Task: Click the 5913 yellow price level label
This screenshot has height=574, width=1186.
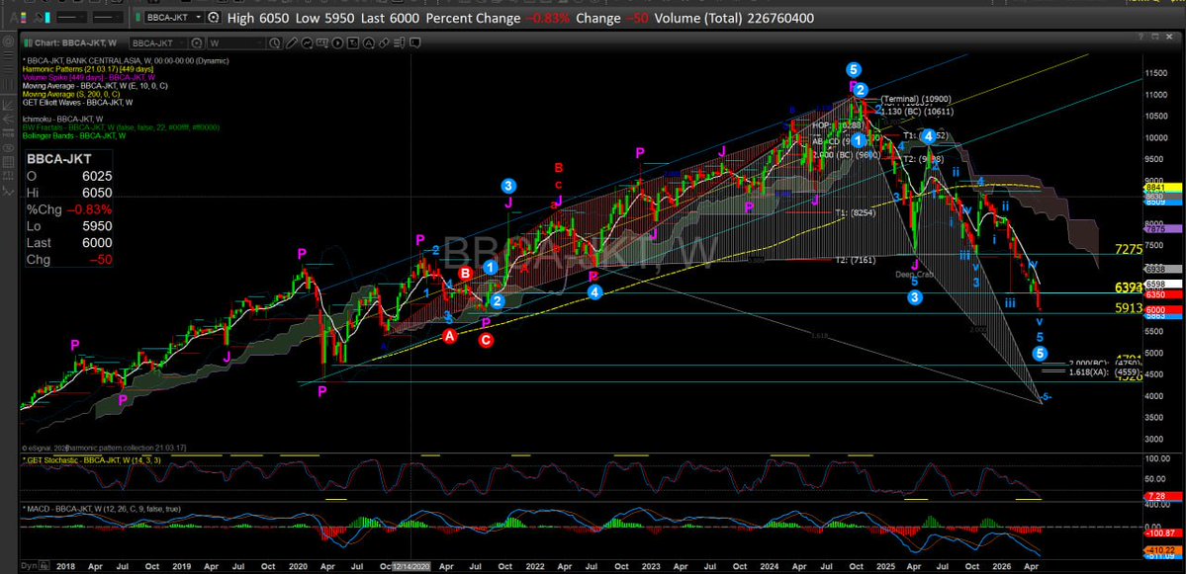Action: point(1130,308)
